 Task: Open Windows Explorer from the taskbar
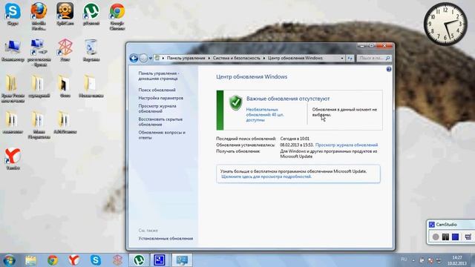31,260
